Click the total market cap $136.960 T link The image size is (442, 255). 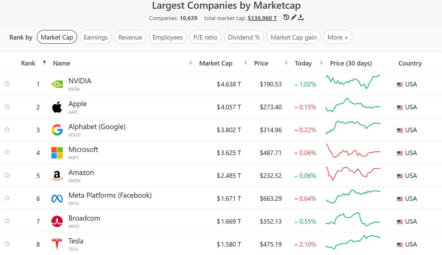coord(262,18)
